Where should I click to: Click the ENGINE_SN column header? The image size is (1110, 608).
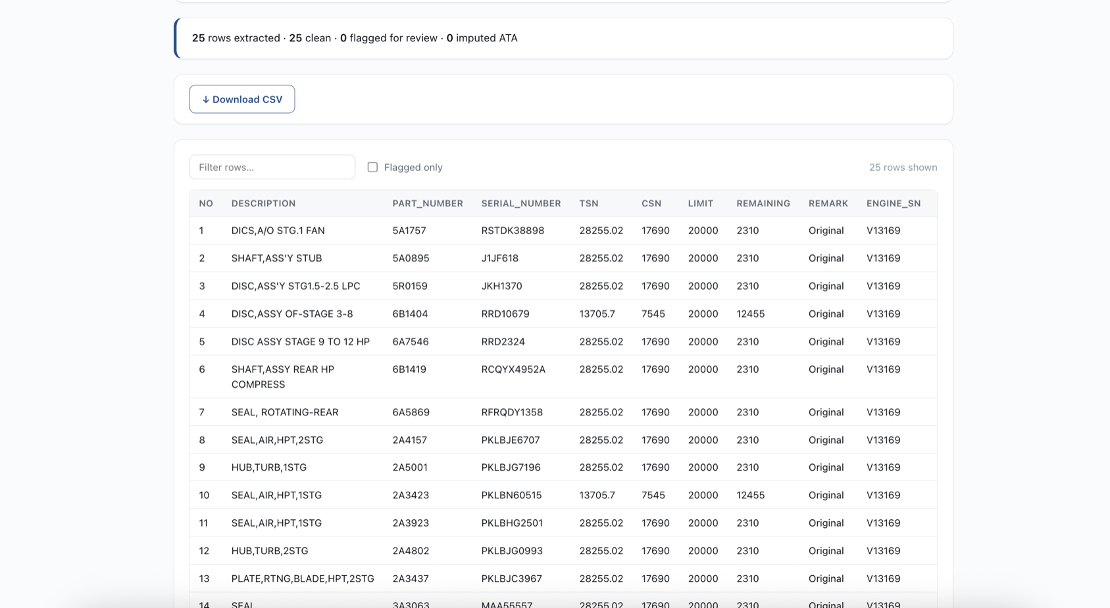coord(894,204)
